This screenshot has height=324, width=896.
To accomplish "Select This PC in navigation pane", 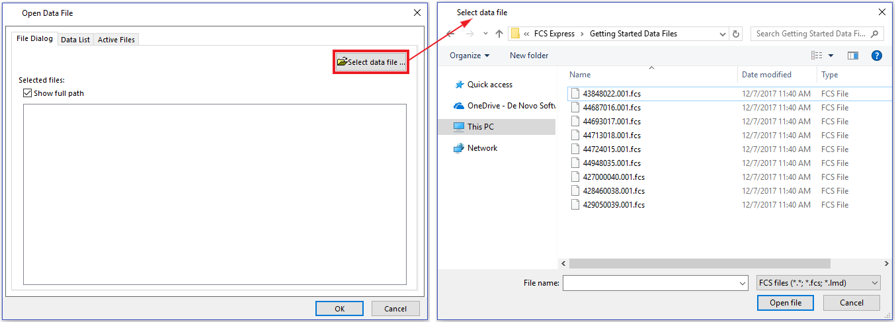I will pos(497,127).
